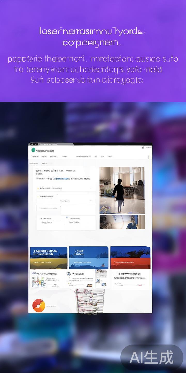Open the dropdown beside the third navigation item

(x=57, y=157)
